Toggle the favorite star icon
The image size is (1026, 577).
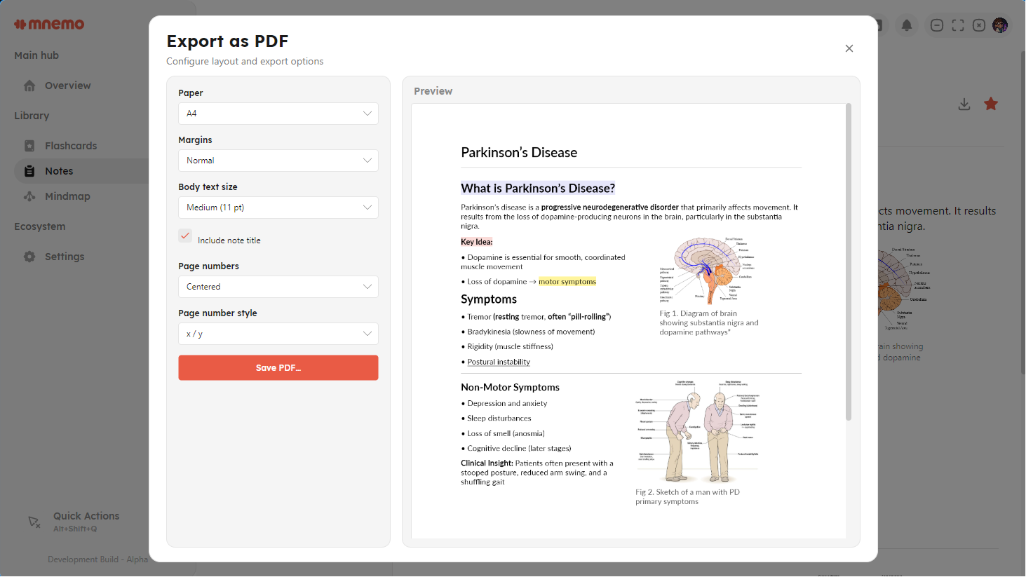pyautogui.click(x=991, y=104)
